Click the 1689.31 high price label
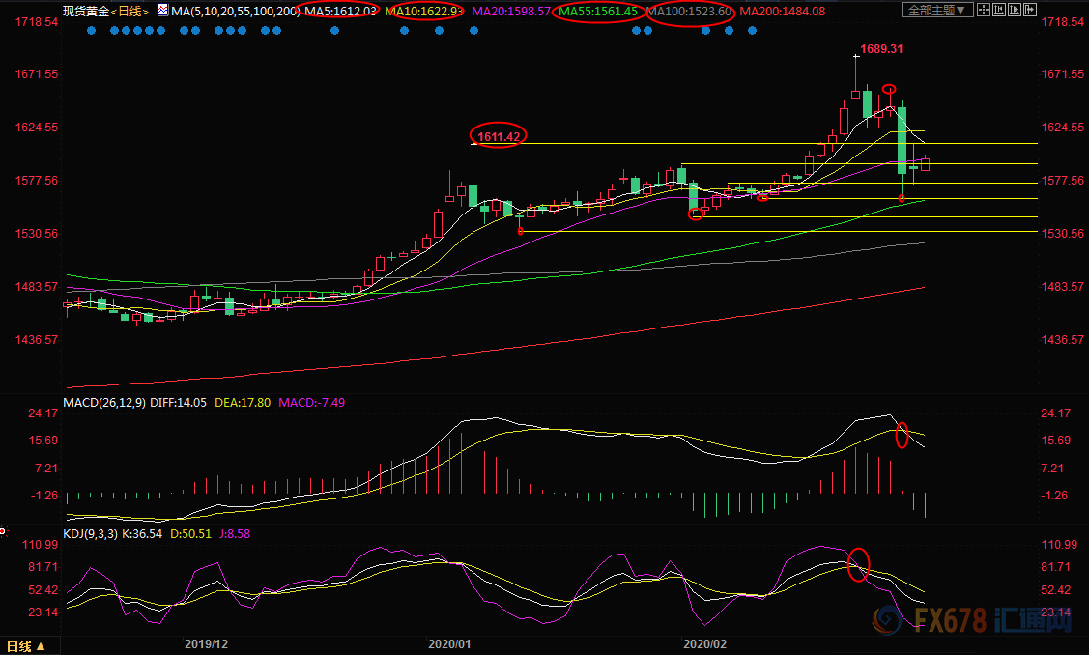 coord(881,48)
